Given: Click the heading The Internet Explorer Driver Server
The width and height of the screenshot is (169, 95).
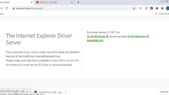Looking at the screenshot, I should pos(39,39).
